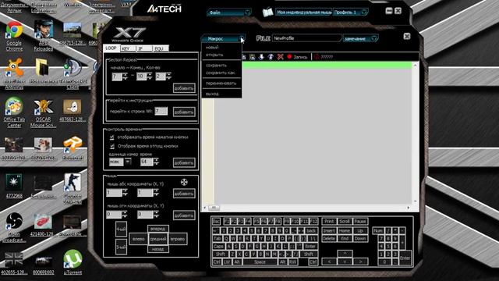The image size is (499, 281).
Task: Click the Pause key on virtual keyboard
Action: (x=360, y=222)
